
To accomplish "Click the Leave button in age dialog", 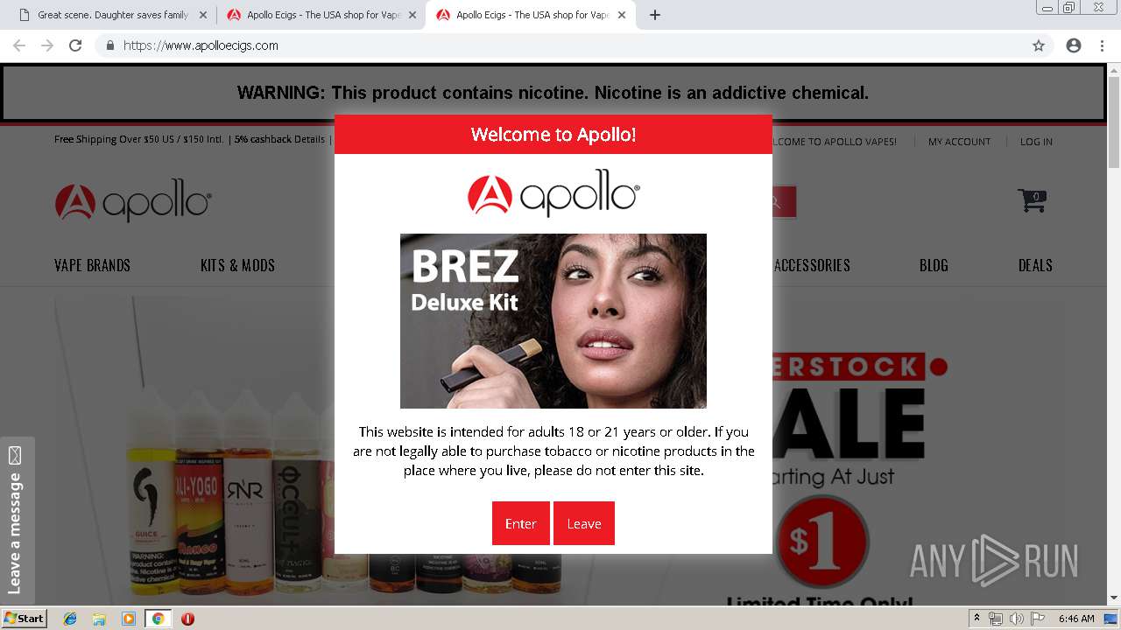I will pyautogui.click(x=583, y=523).
